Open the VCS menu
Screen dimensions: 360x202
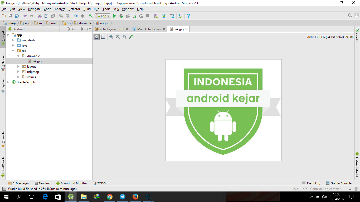(116, 9)
